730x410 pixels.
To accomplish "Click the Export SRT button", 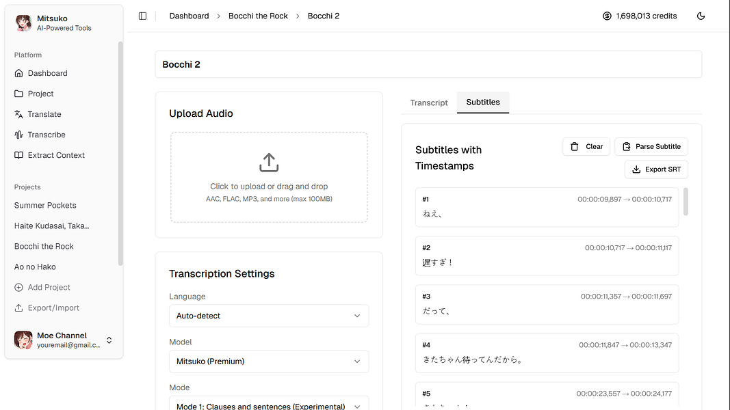I will click(x=656, y=169).
